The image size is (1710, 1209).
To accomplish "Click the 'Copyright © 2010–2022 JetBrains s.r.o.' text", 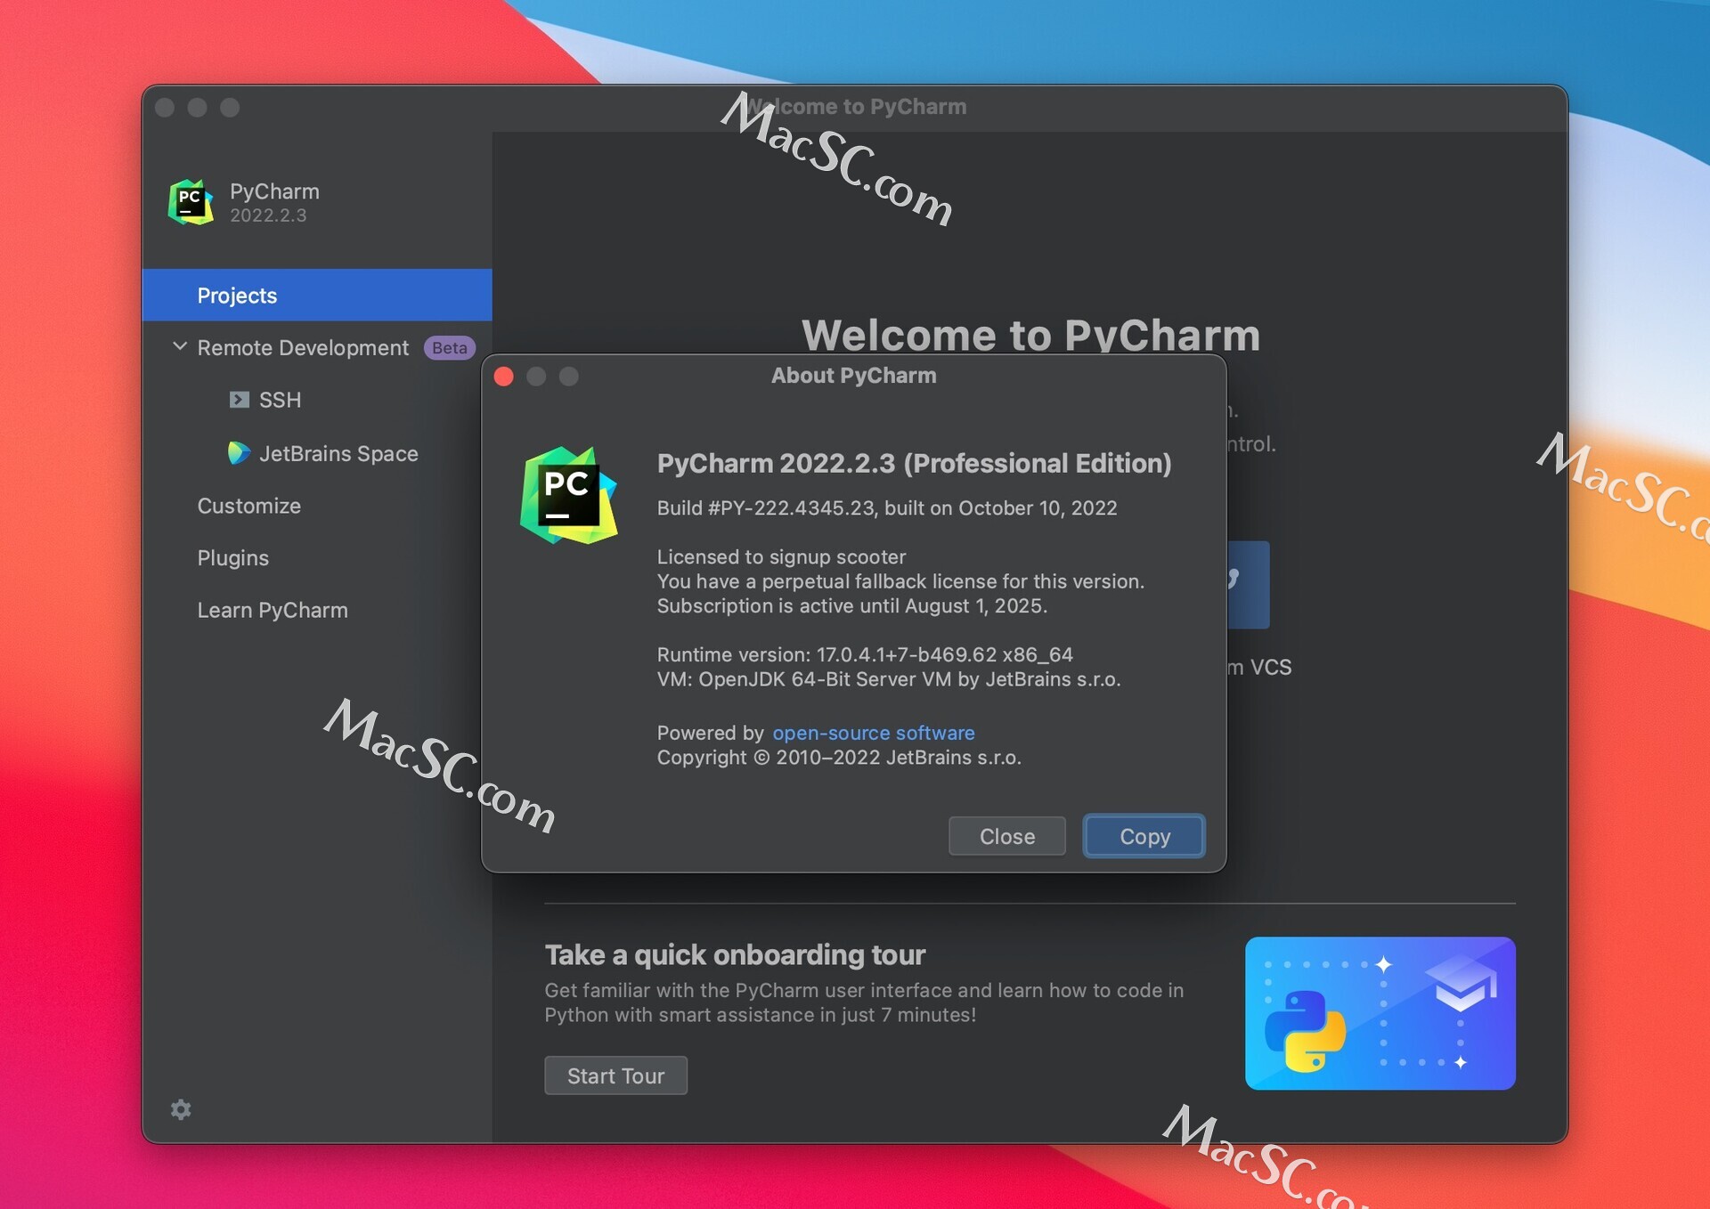I will tap(839, 758).
